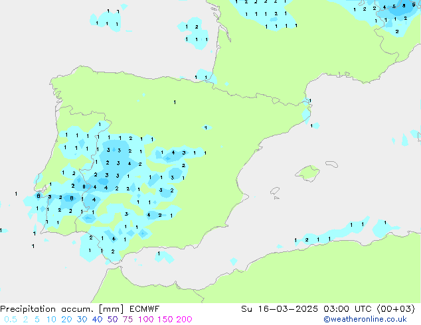This screenshot has width=421, height=325.
Task: Click the 100 mm legend value
Action: [146, 319]
